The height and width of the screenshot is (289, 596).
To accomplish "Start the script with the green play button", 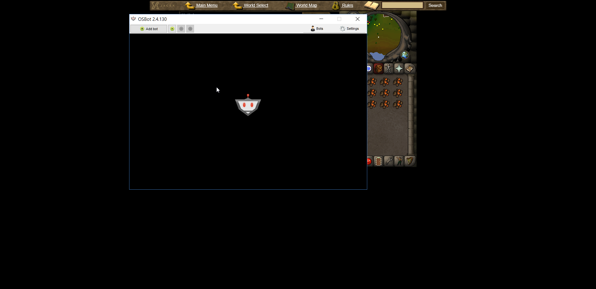I will coord(172,29).
